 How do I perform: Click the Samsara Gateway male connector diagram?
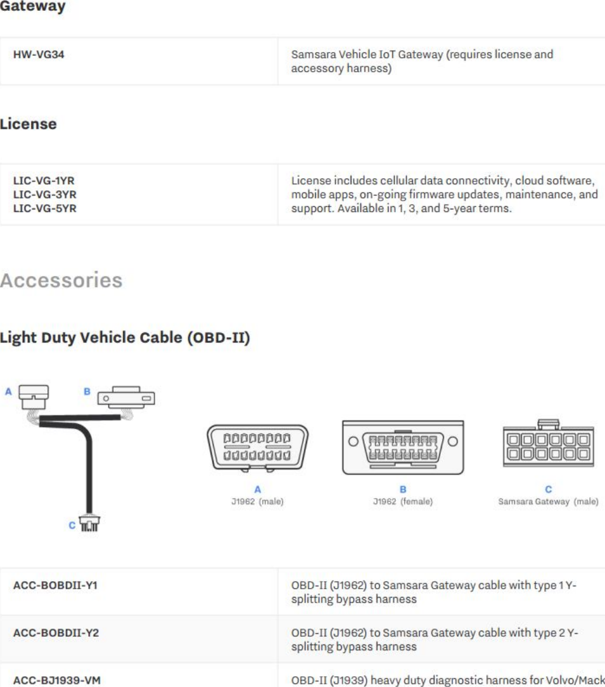549,443
